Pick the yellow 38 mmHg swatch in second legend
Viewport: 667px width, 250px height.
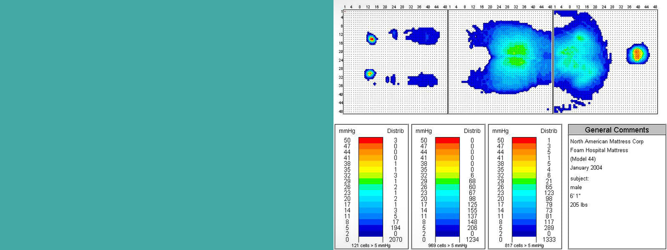click(x=447, y=163)
